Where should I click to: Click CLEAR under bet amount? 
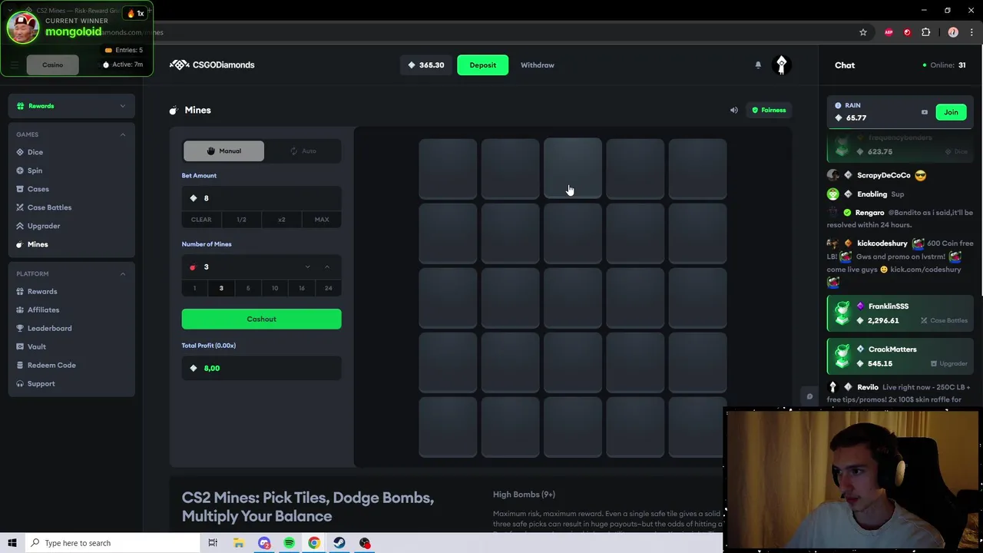(201, 220)
